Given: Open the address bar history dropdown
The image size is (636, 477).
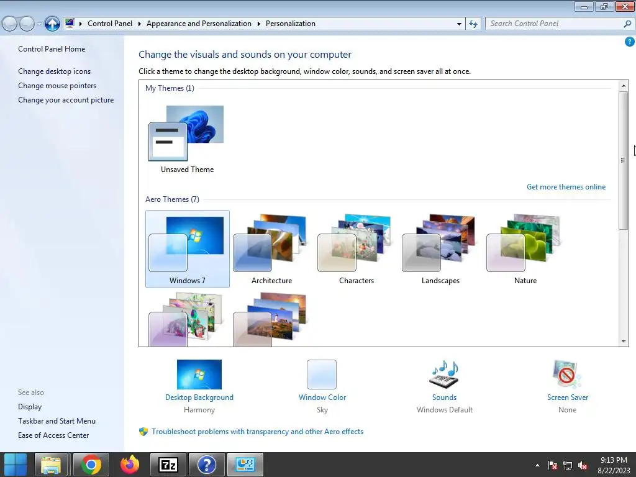Looking at the screenshot, I should [459, 24].
